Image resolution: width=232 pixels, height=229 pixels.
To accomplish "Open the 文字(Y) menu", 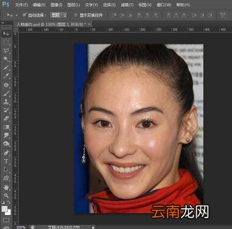I will pos(91,5).
